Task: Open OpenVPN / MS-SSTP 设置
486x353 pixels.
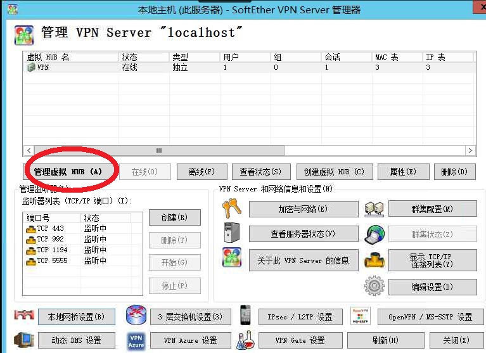Action: click(x=430, y=317)
